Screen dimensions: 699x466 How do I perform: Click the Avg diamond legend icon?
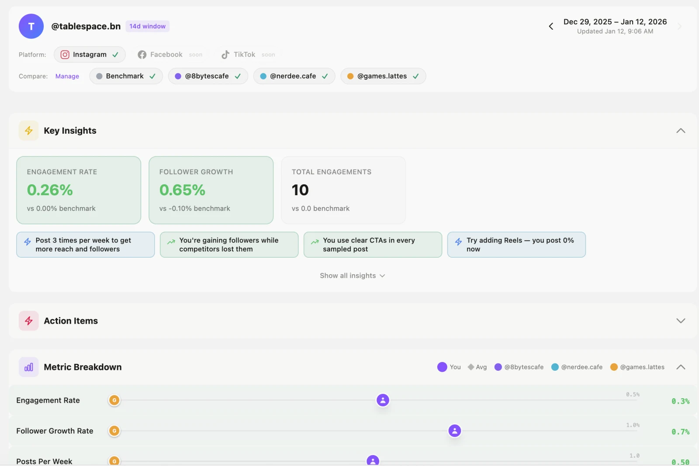tap(471, 367)
